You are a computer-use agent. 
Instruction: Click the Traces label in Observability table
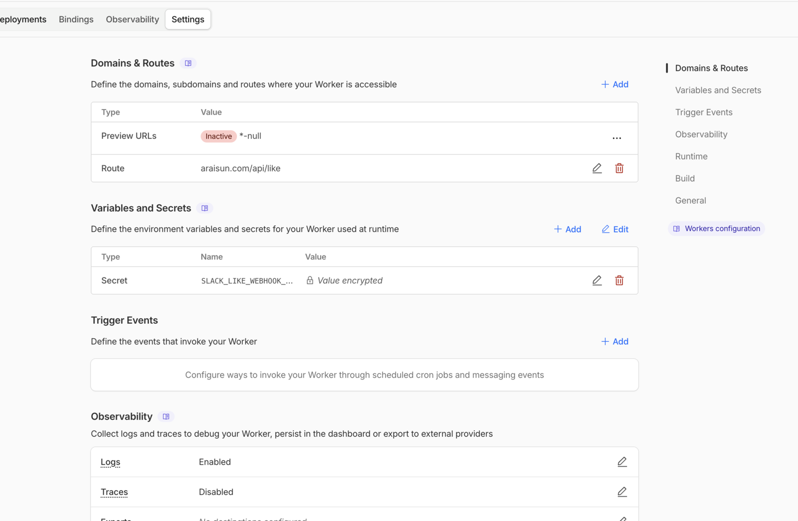[x=114, y=492]
